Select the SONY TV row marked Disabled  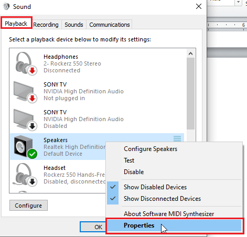[x=97, y=120]
